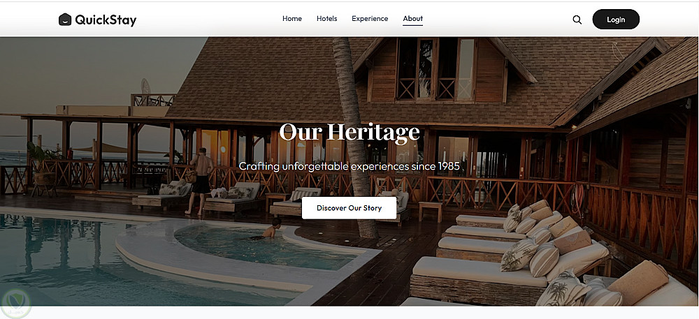Screen dimensions: 699x319
Task: Go to the Home page
Action: click(x=292, y=19)
